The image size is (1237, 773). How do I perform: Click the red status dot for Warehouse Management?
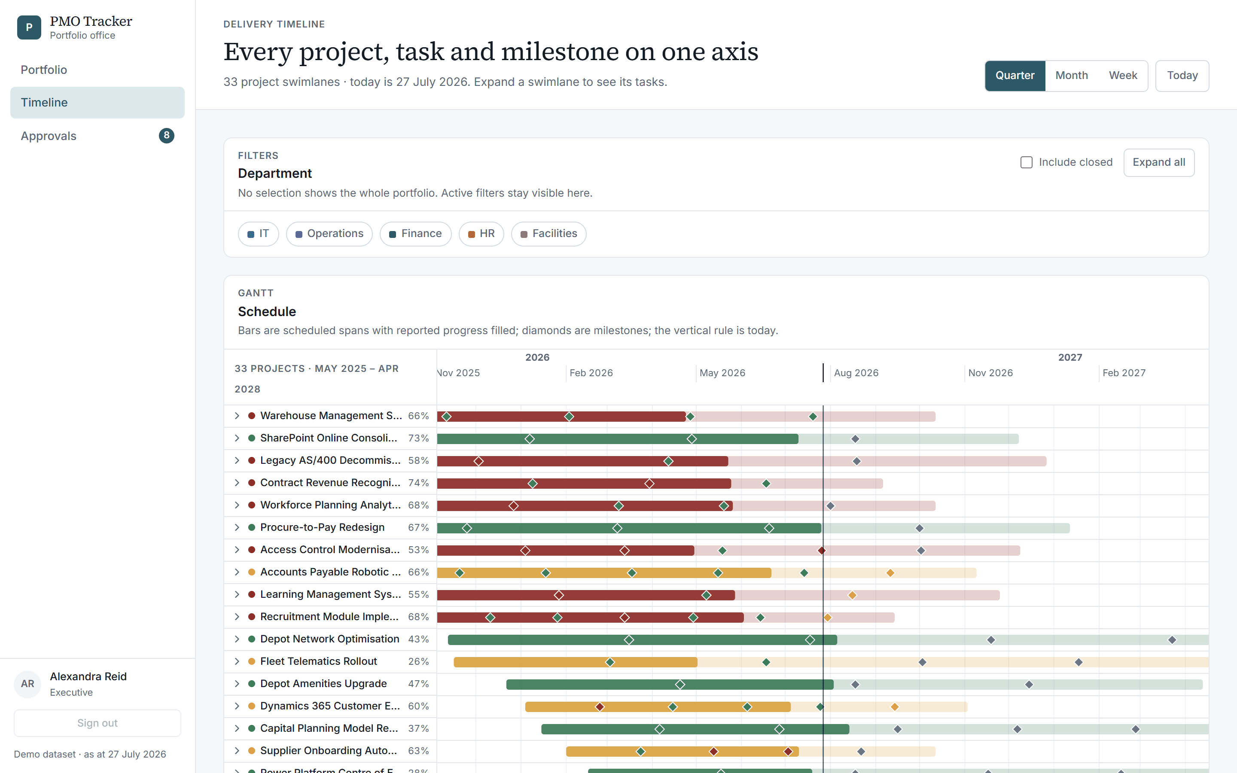[x=252, y=416]
